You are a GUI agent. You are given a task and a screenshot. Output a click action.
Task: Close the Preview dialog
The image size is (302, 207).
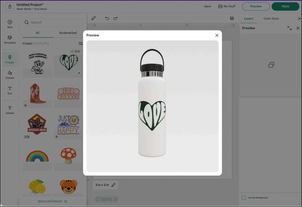[217, 35]
